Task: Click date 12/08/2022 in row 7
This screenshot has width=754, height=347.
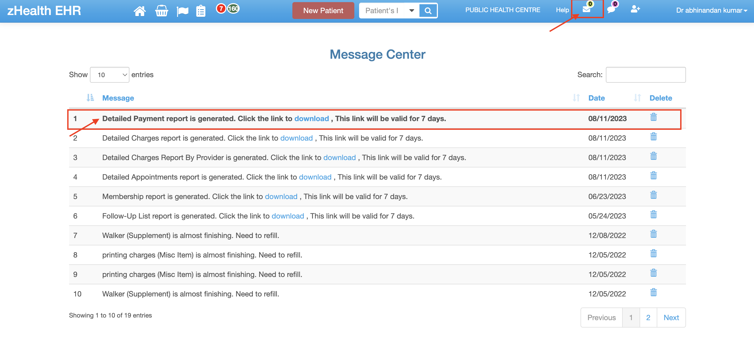Action: [x=607, y=236]
